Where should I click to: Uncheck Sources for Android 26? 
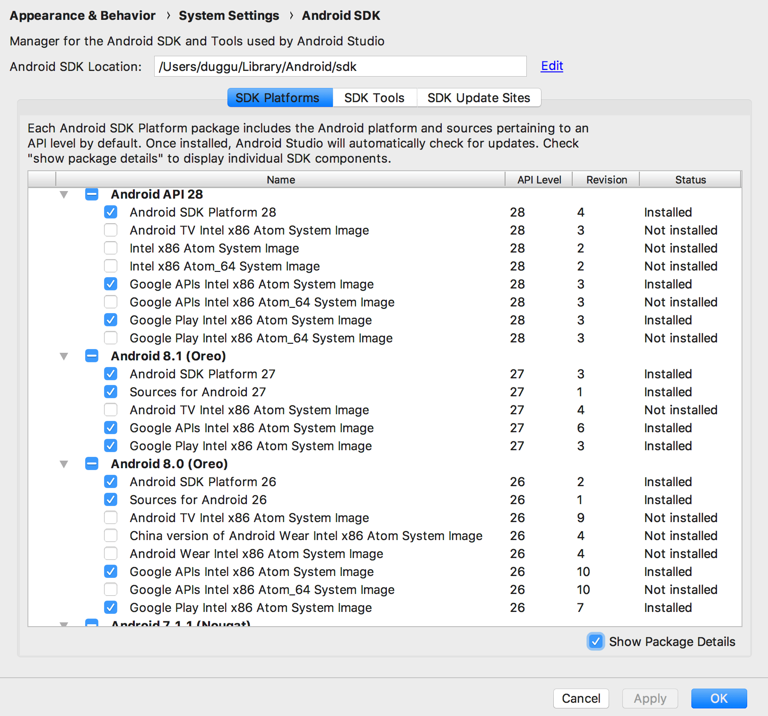click(111, 500)
